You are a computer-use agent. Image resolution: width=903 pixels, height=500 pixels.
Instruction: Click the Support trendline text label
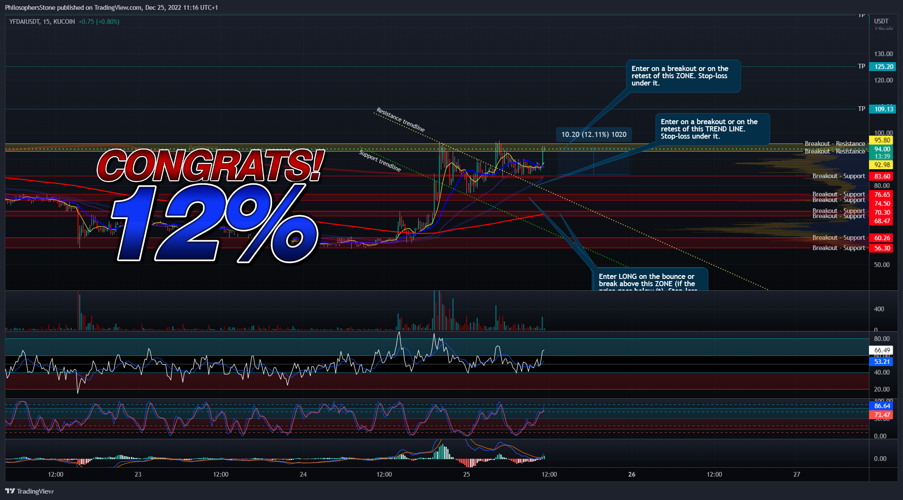(380, 161)
